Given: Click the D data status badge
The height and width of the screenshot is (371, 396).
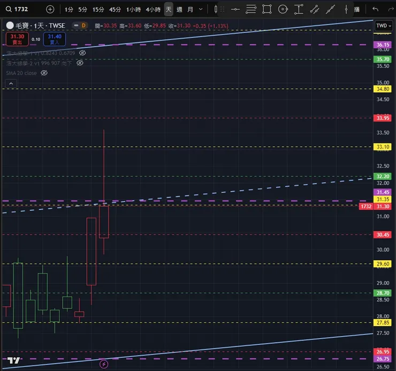Looking at the screenshot, I should click(x=83, y=26).
